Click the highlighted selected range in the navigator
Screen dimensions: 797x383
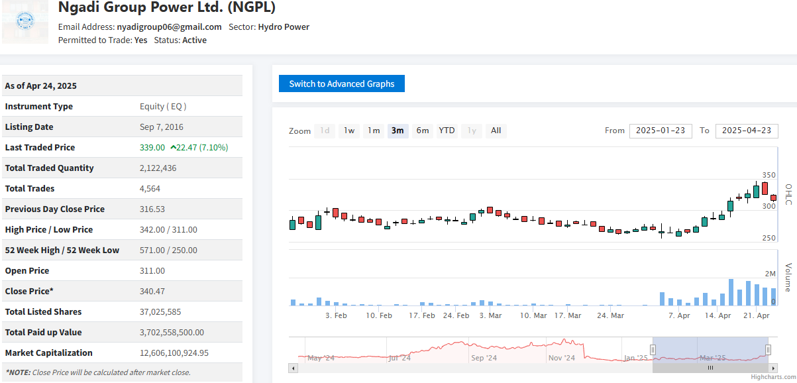[x=710, y=349]
